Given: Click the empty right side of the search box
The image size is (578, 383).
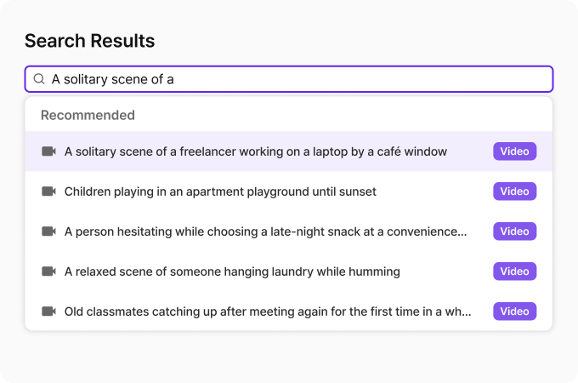Looking at the screenshot, I should point(382,79).
